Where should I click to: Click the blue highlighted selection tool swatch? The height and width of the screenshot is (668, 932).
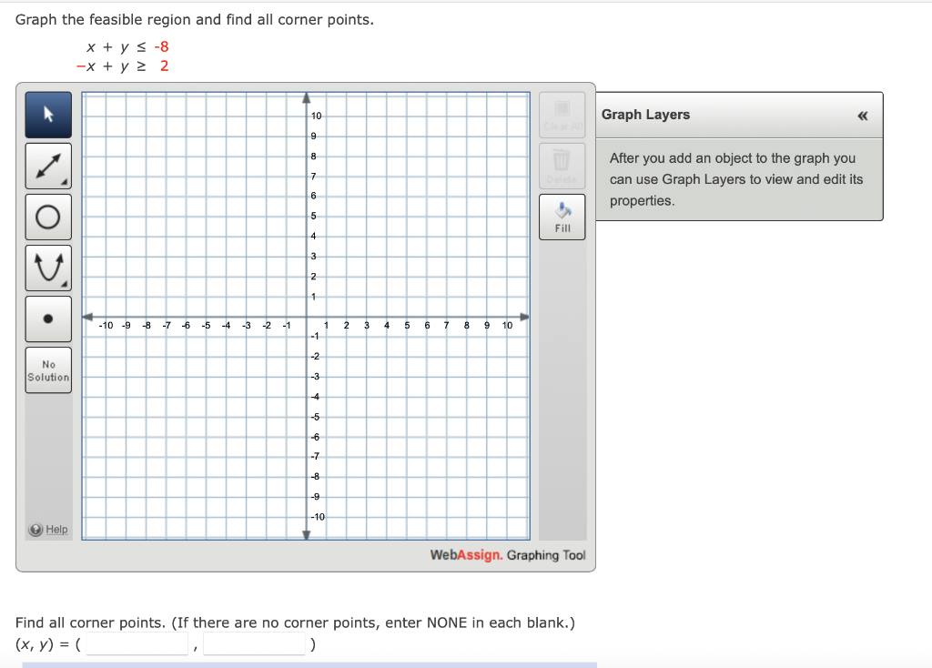coord(48,115)
